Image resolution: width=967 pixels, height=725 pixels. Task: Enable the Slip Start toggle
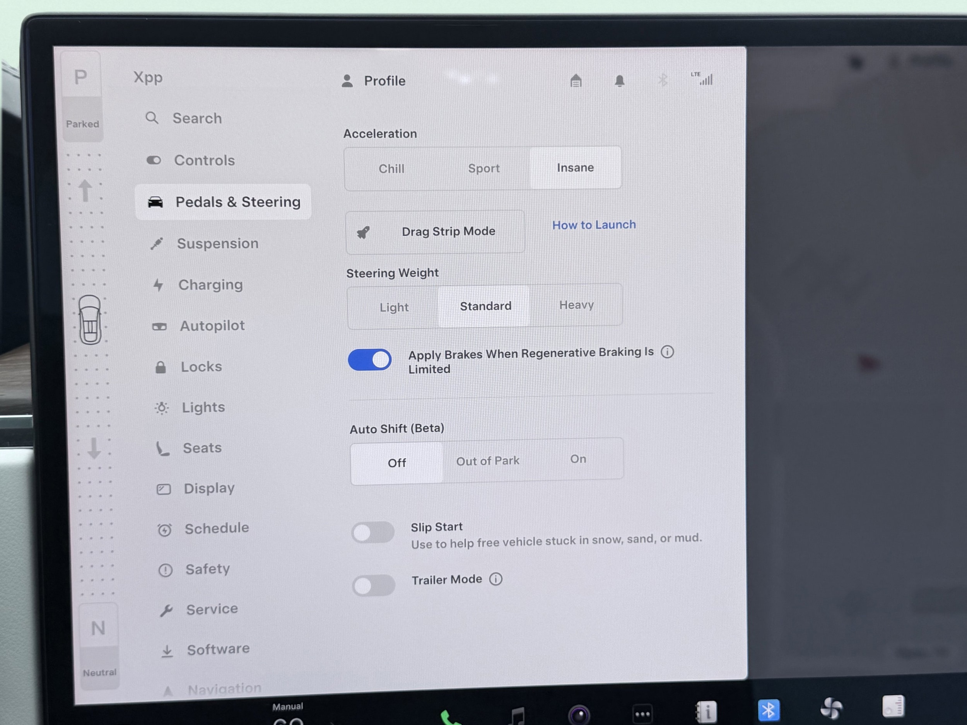click(373, 532)
